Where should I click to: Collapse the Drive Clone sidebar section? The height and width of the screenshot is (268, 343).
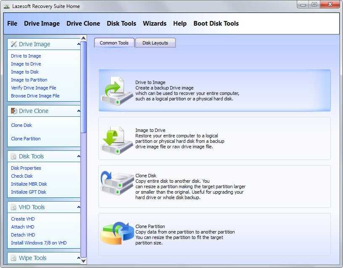[x=78, y=111]
